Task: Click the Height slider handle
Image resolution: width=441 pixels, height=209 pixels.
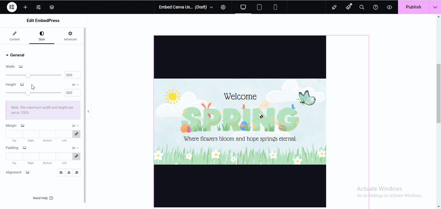Action: (x=28, y=93)
